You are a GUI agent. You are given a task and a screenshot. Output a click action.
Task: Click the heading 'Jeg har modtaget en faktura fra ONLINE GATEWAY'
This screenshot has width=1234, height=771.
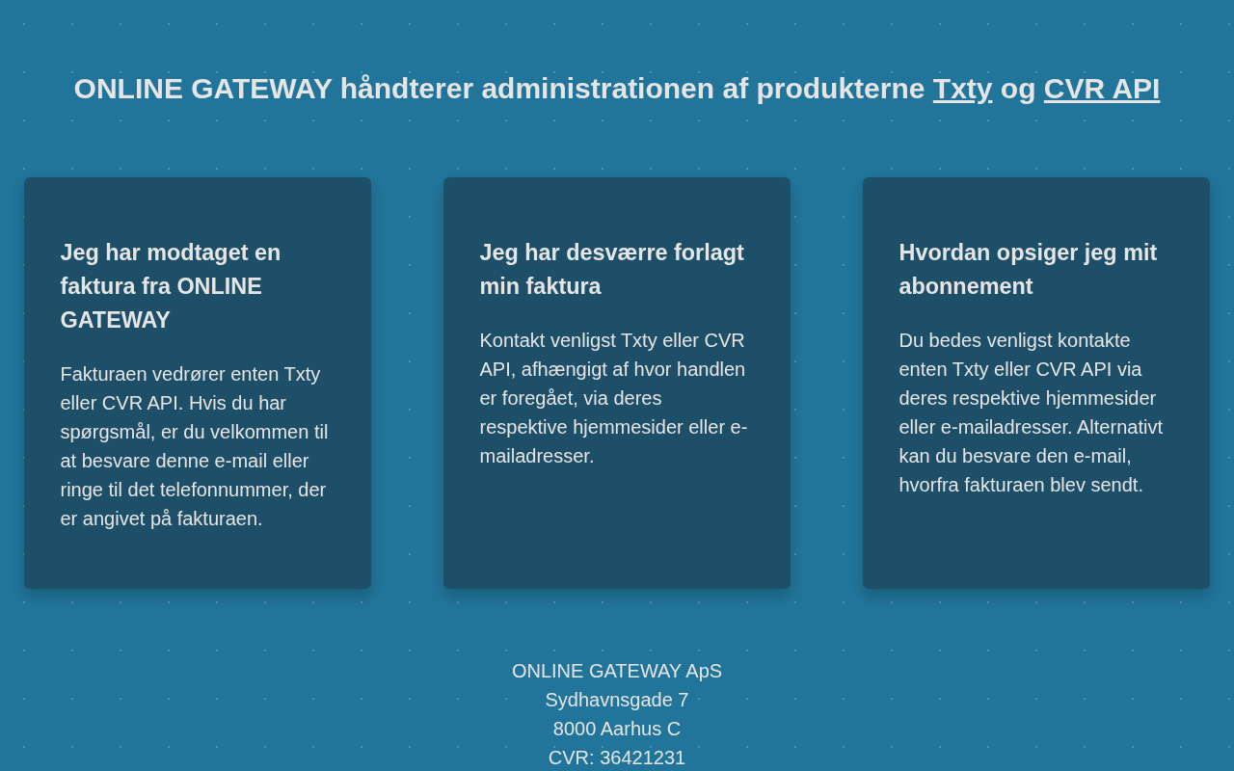point(197,286)
